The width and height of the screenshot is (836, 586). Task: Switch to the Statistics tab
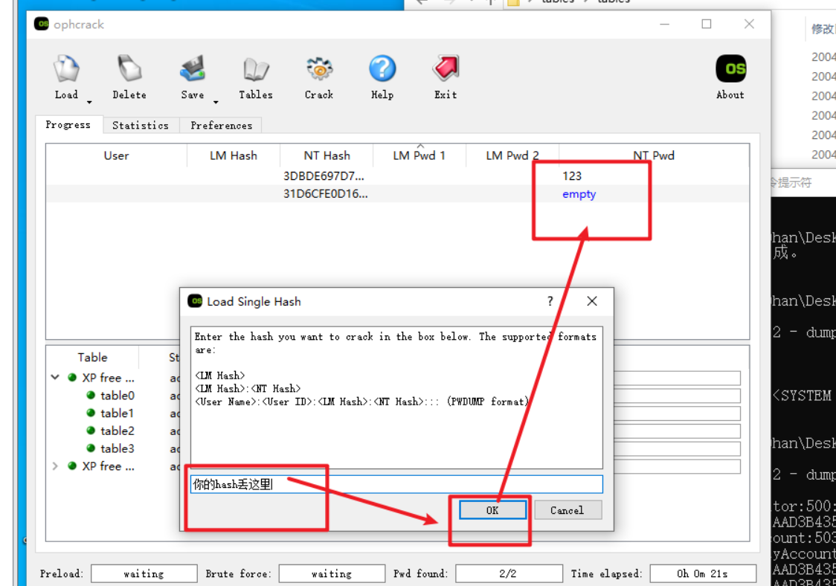pyautogui.click(x=140, y=126)
